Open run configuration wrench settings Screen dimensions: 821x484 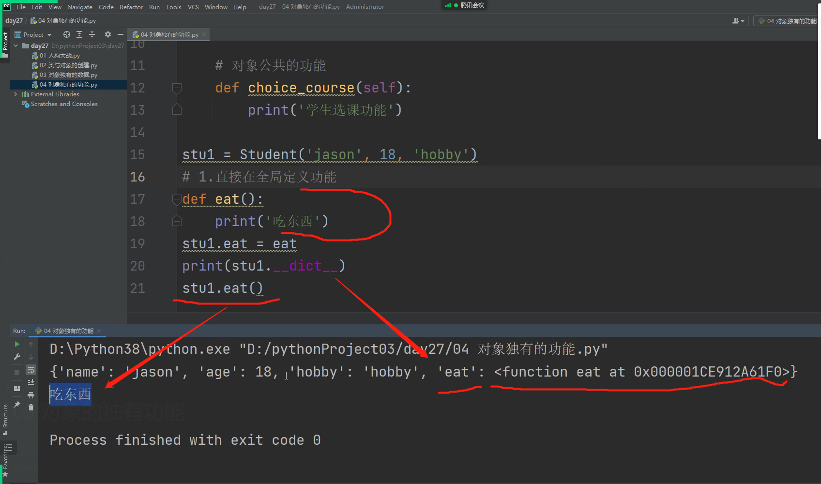(17, 357)
